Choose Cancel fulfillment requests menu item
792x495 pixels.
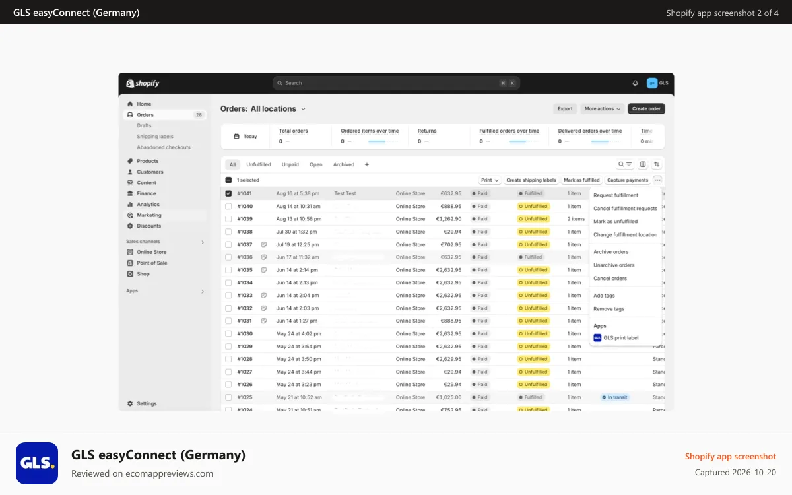coord(625,209)
